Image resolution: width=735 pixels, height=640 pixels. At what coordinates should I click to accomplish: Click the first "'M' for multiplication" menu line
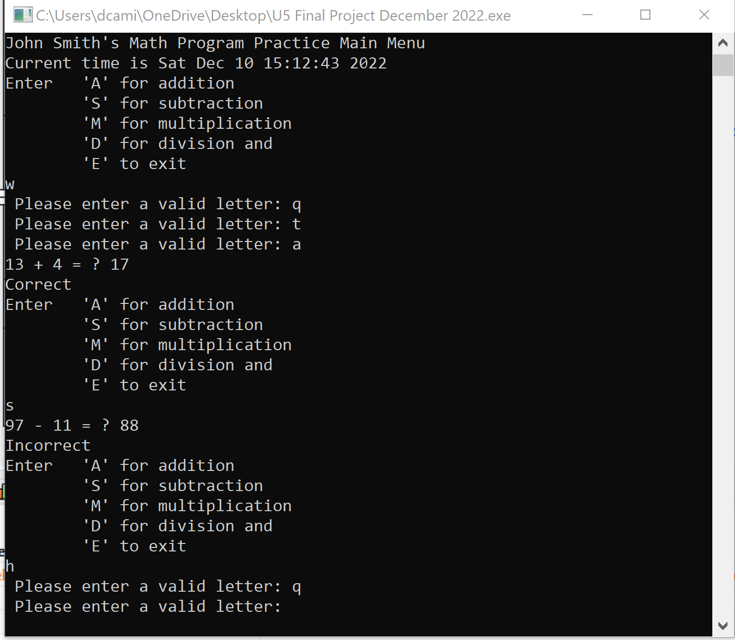187,124
